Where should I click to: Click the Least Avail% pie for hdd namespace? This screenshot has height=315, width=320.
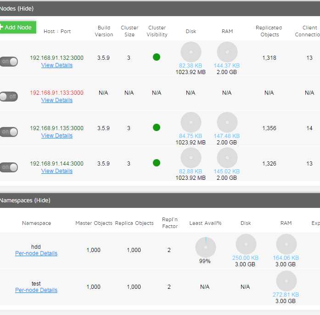point(206,247)
